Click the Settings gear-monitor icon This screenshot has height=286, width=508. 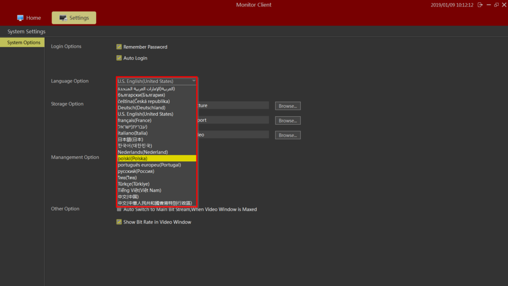[63, 17]
